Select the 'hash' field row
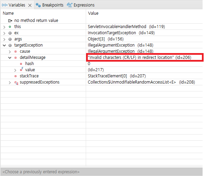The width and height of the screenshot is (206, 176). click(x=29, y=64)
